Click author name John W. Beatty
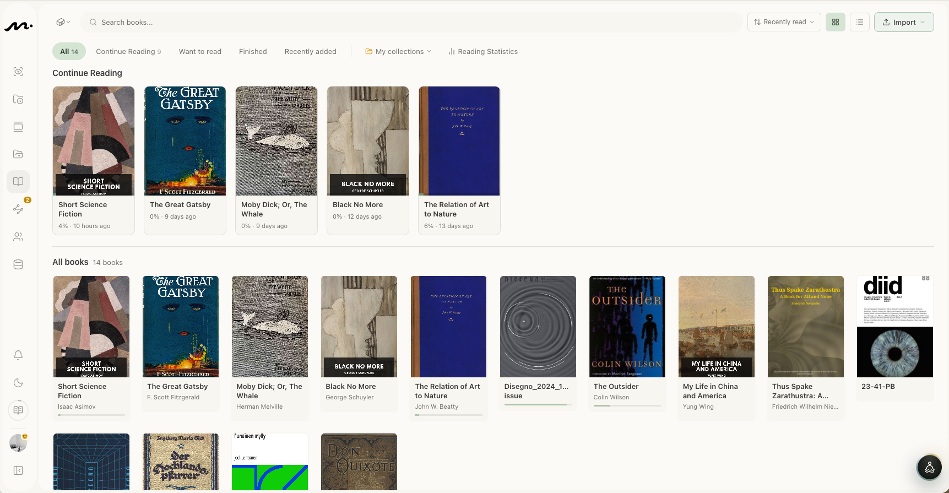This screenshot has width=949, height=493. 437,407
